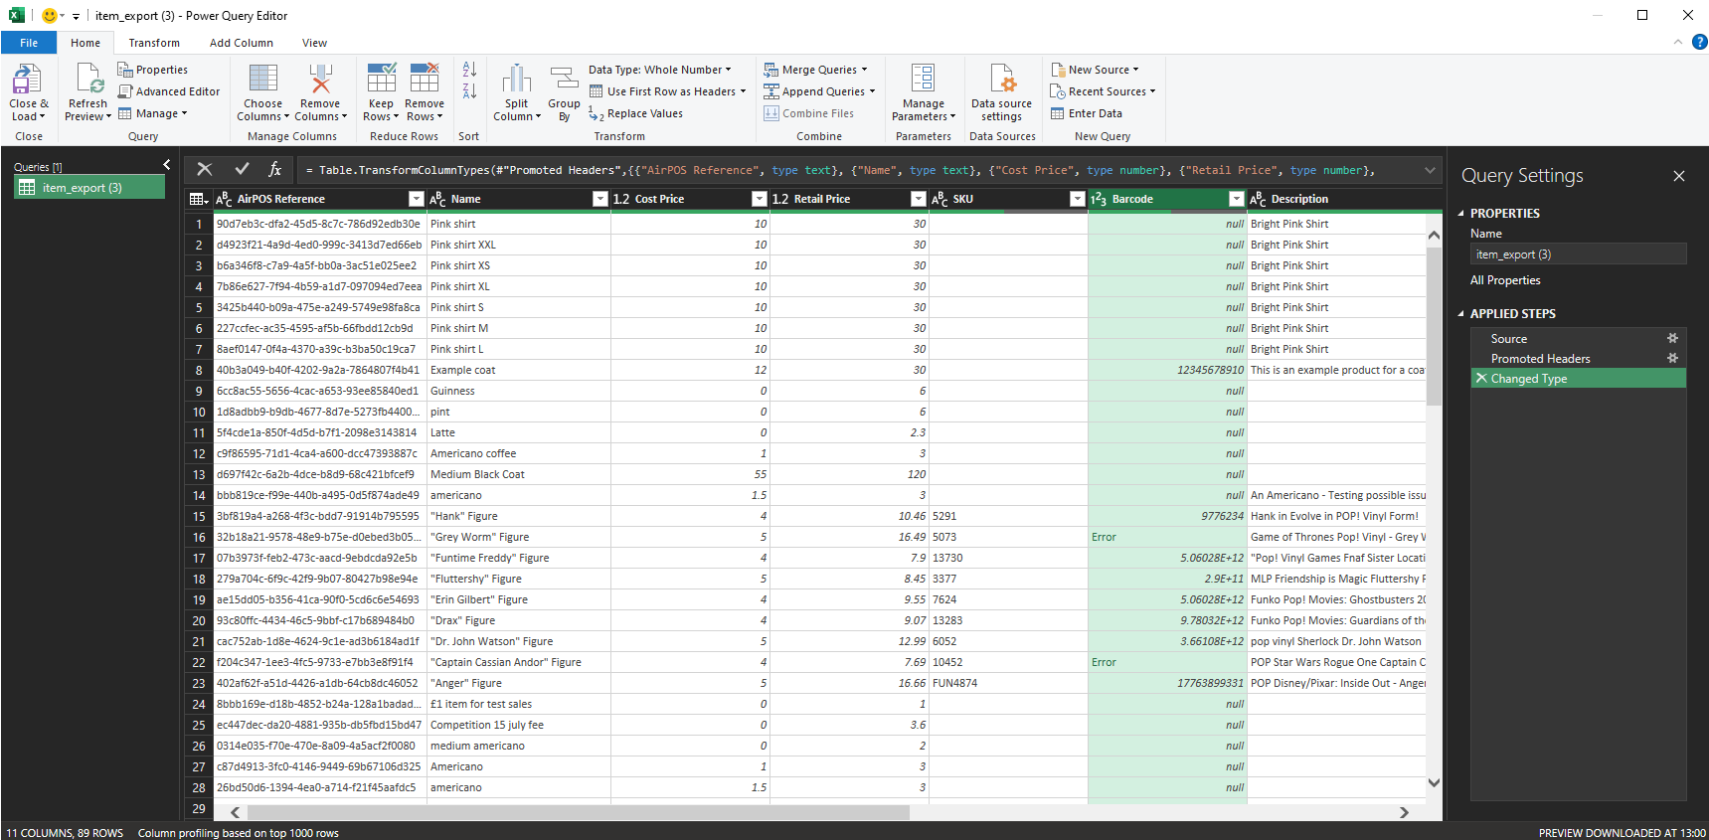Click the query Name input field
Screen dimensions: 1709x840
coord(1578,254)
